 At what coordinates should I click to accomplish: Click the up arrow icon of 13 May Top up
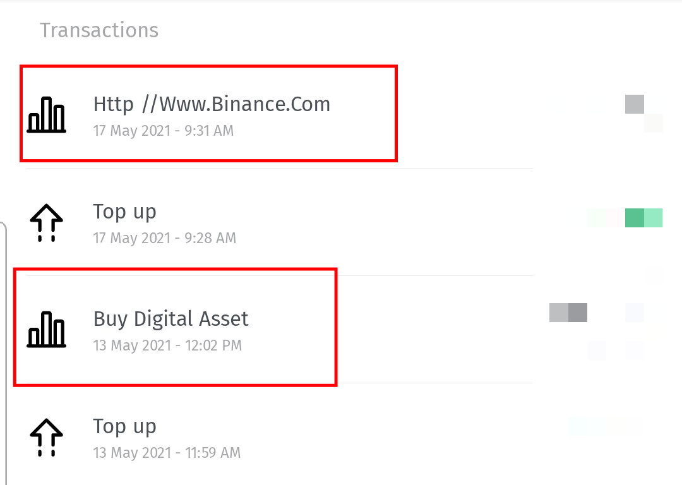point(47,437)
